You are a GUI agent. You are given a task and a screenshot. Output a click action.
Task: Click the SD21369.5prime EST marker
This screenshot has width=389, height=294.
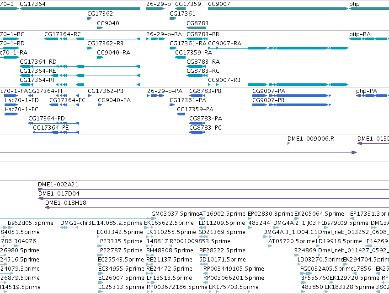[202, 237]
